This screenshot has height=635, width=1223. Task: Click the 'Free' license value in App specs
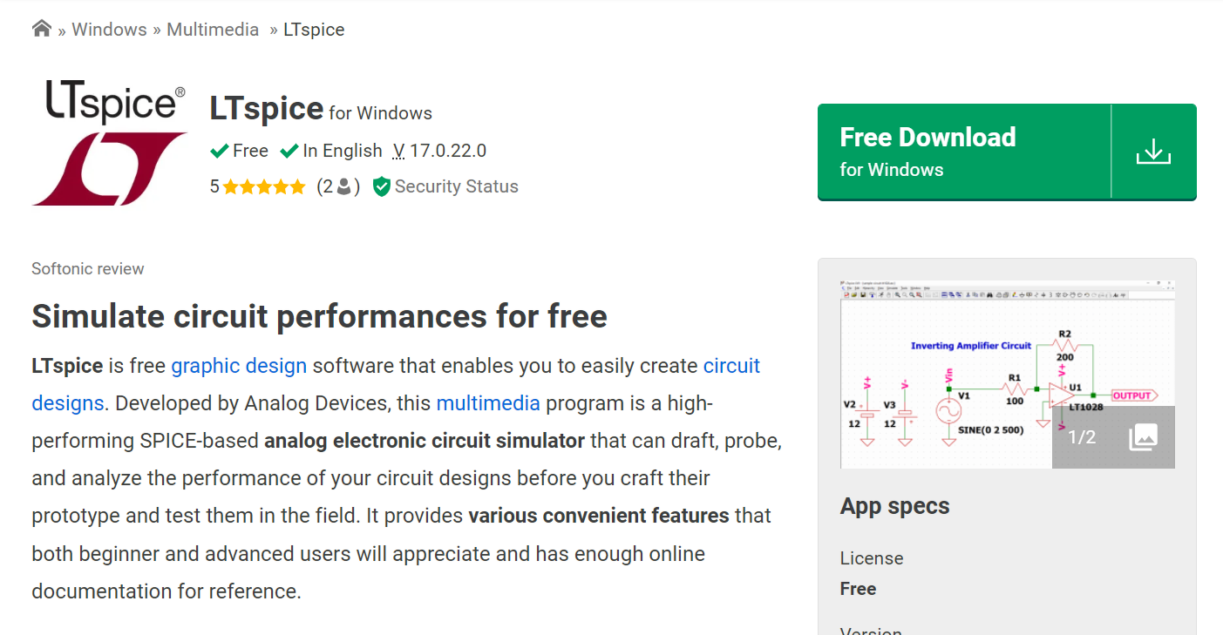tap(858, 589)
